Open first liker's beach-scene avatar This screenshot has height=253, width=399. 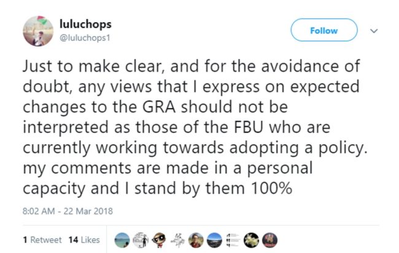tap(122, 239)
